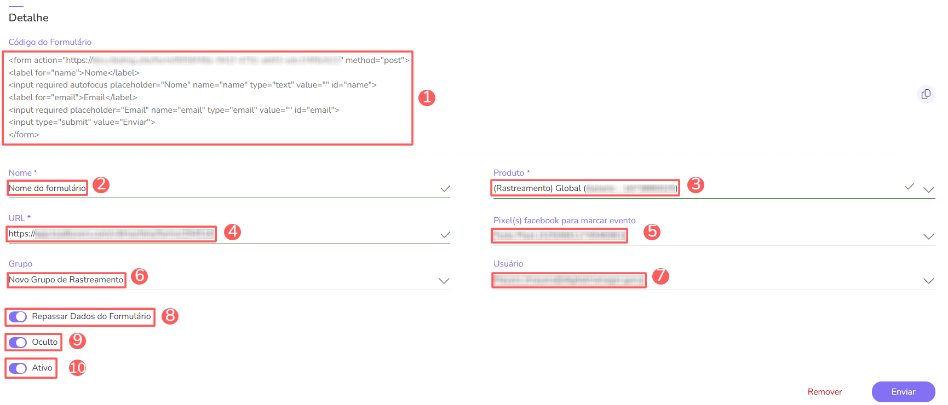948x405 pixels.
Task: Click the (Rastreamento) Global product value
Action: tap(585, 188)
